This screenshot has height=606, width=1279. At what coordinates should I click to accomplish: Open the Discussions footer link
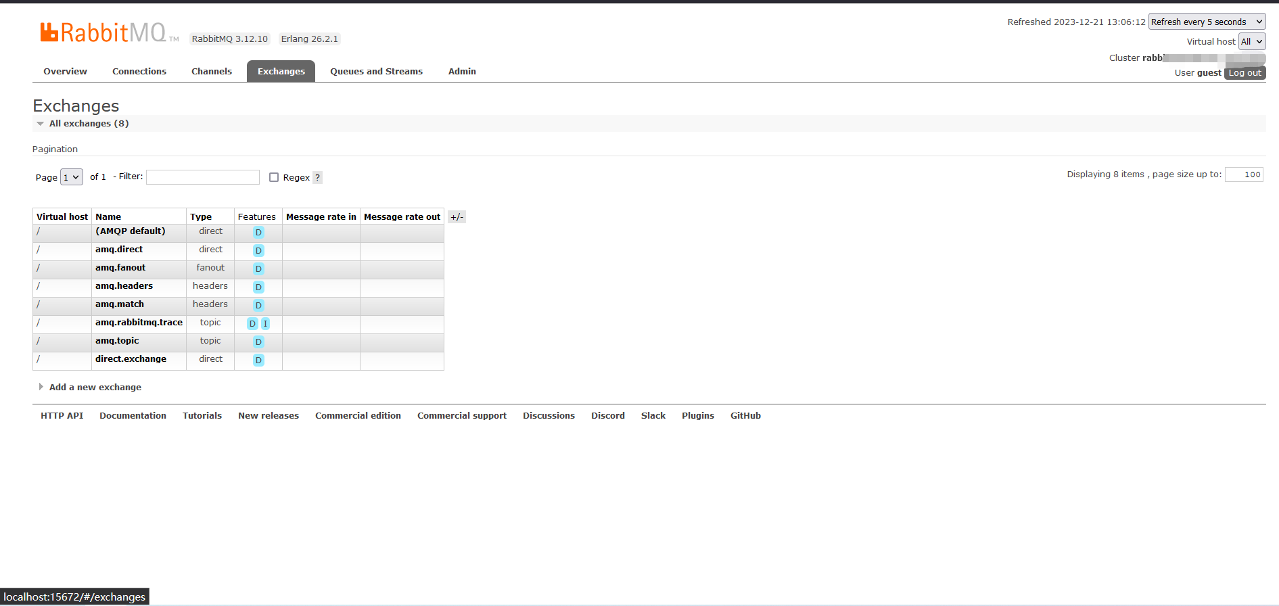tap(549, 416)
